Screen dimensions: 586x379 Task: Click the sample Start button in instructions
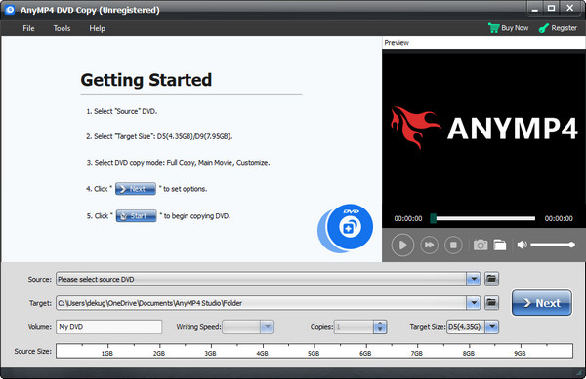136,215
